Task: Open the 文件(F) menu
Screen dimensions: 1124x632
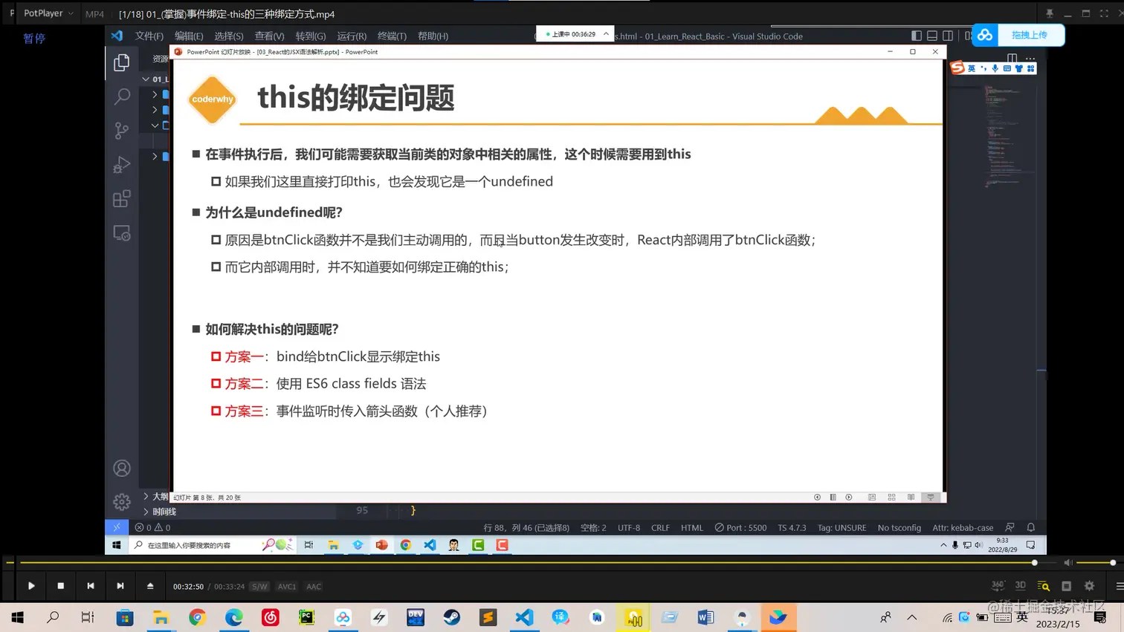Action: (149, 36)
